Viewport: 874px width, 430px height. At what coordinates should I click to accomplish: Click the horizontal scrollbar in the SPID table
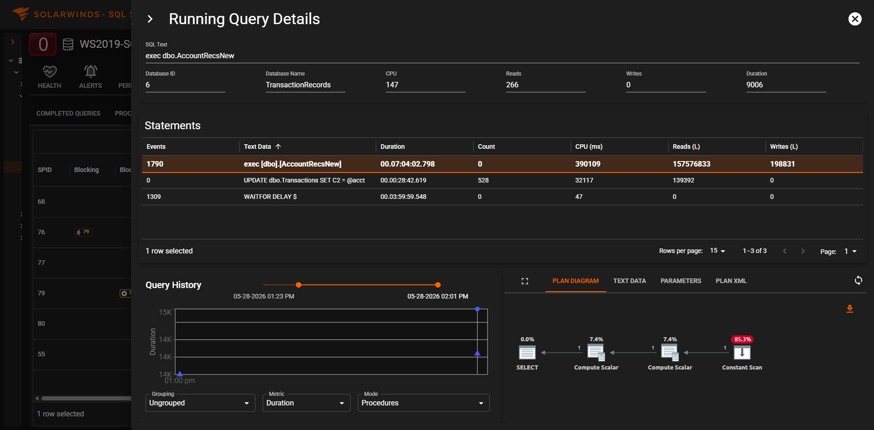[x=86, y=398]
